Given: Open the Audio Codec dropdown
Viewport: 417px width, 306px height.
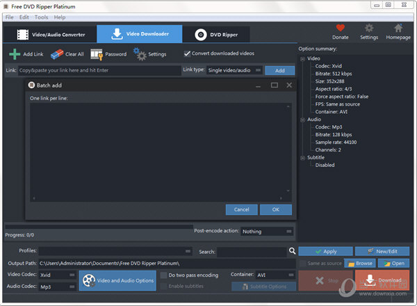Looking at the screenshot, I should pyautogui.click(x=58, y=287).
